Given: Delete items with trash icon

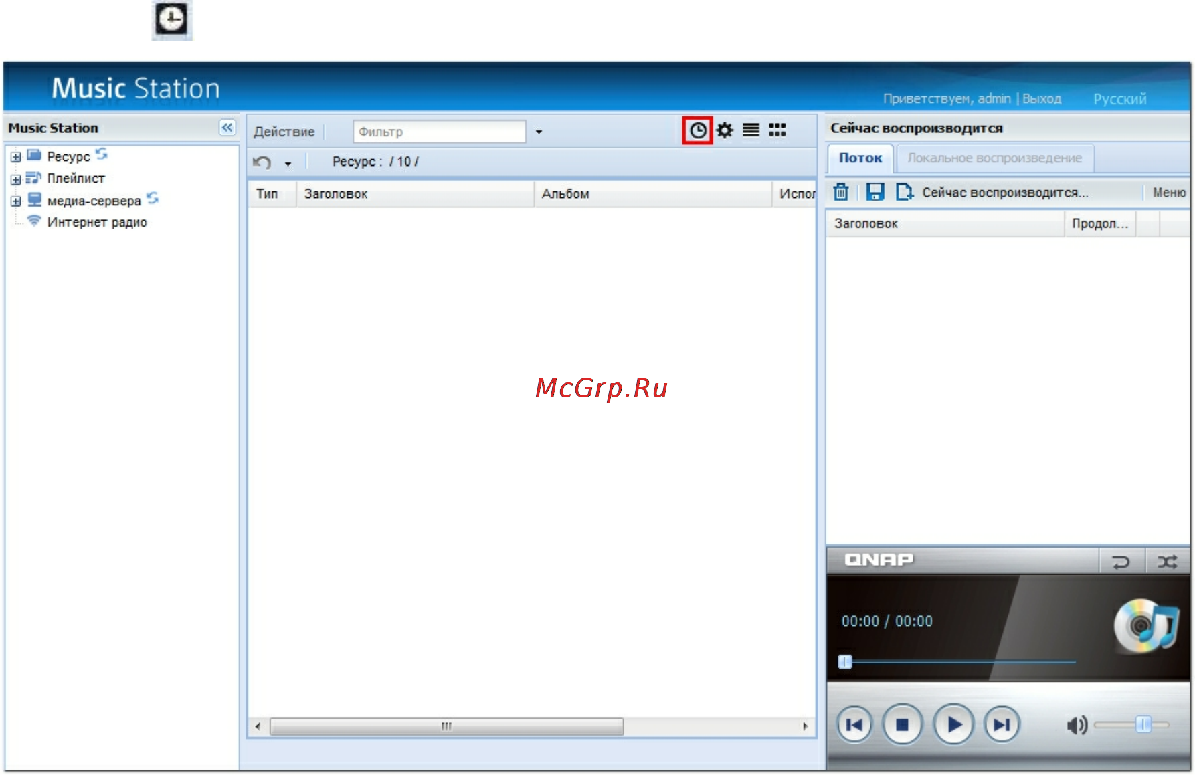Looking at the screenshot, I should pos(841,192).
